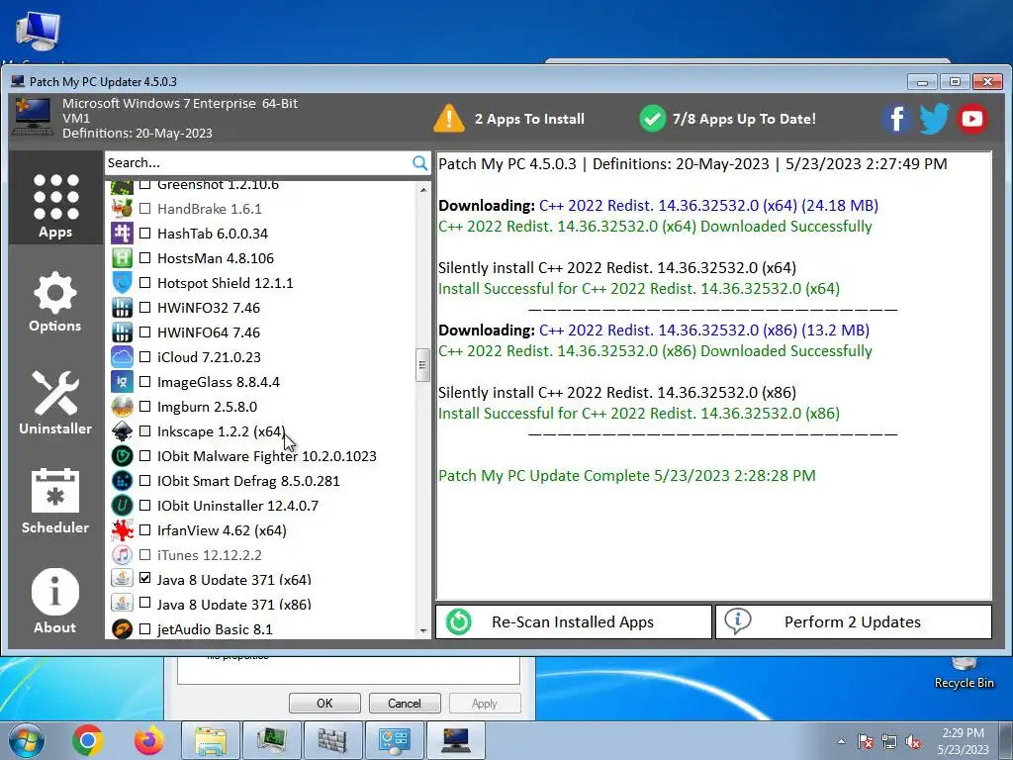Image resolution: width=1013 pixels, height=760 pixels.
Task: Open the Facebook page icon
Action: tap(896, 119)
